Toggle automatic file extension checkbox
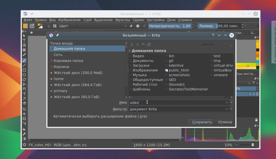This screenshot has width=276, height=159. coord(51,116)
